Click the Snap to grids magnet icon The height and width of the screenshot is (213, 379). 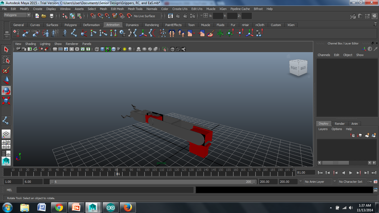(x=93, y=16)
